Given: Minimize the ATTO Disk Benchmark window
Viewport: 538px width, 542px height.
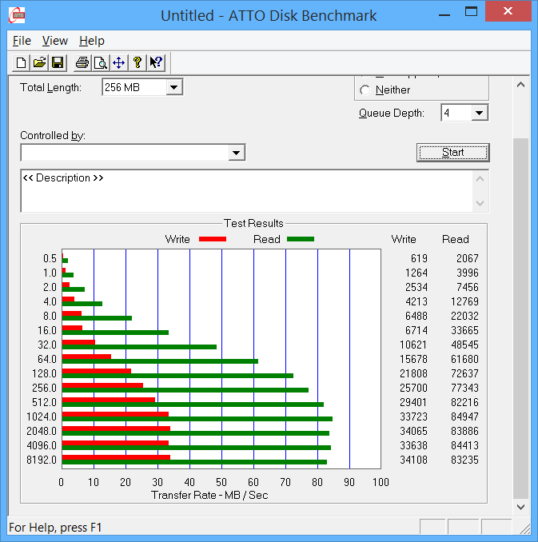Looking at the screenshot, I should (444, 15).
